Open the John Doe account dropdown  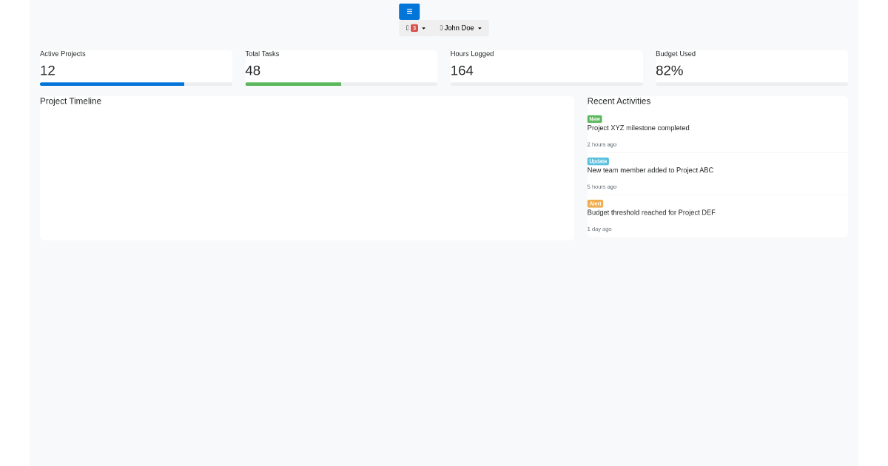click(x=459, y=27)
